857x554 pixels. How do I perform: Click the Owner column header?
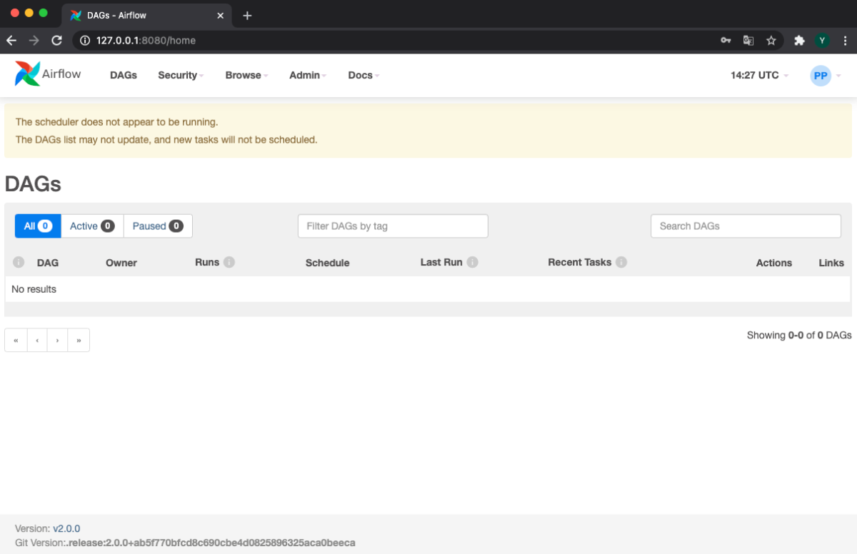point(121,263)
